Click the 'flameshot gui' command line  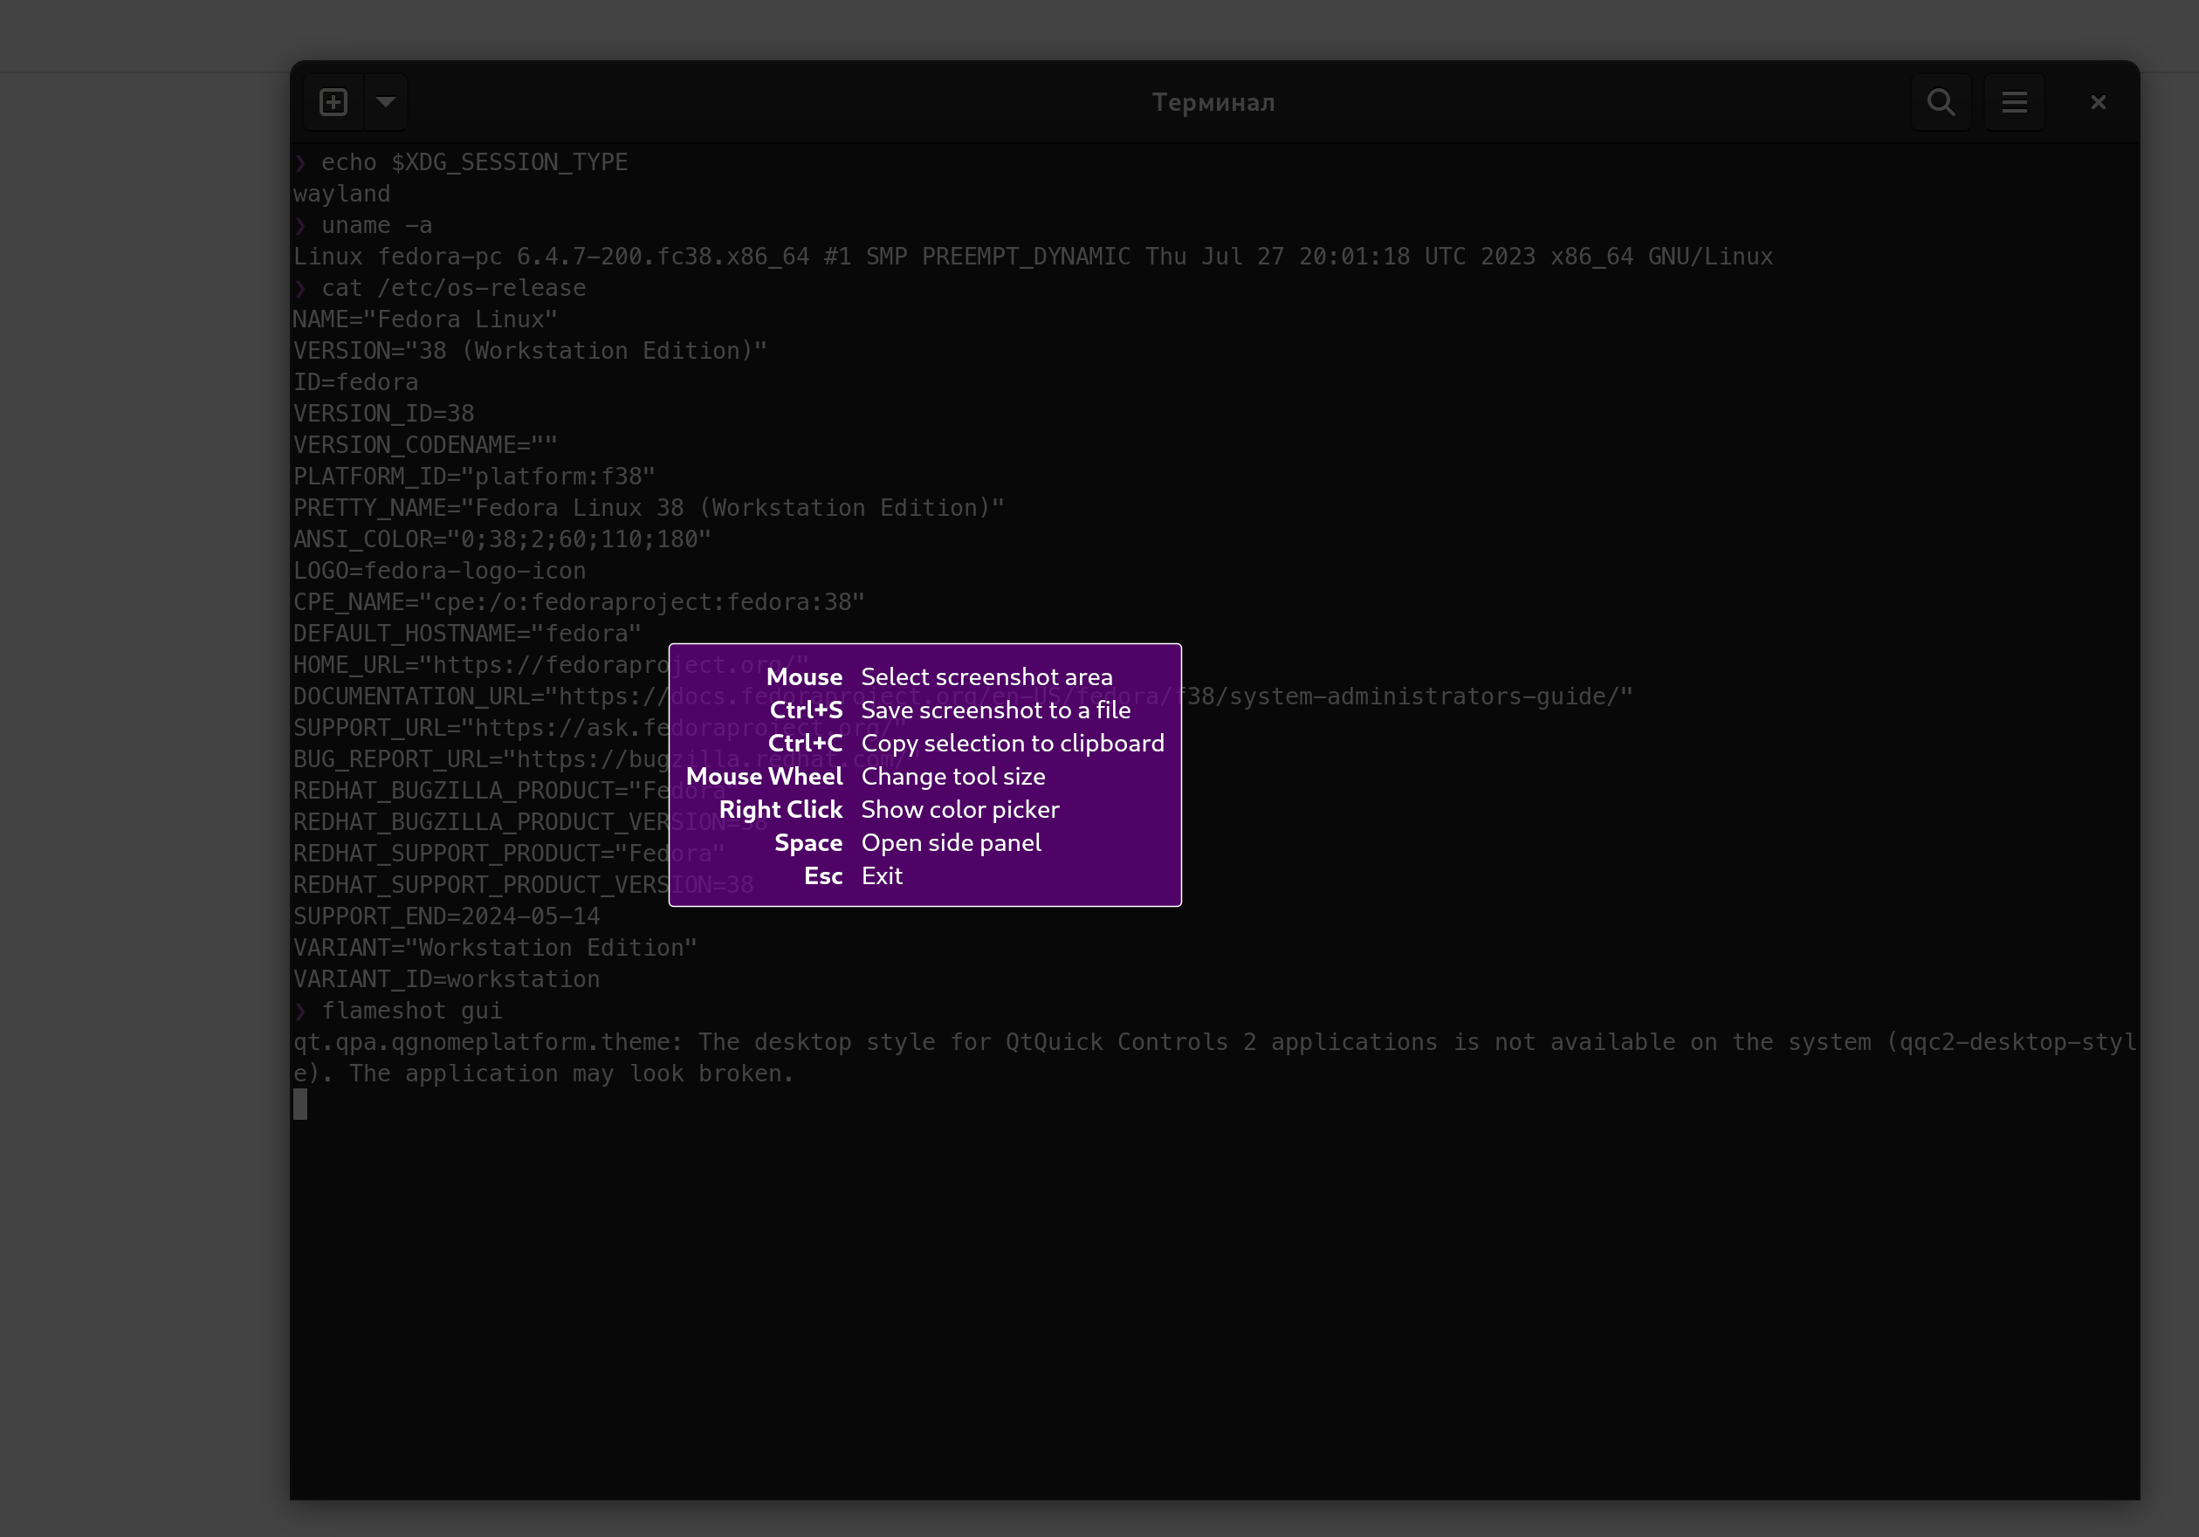tap(397, 1012)
